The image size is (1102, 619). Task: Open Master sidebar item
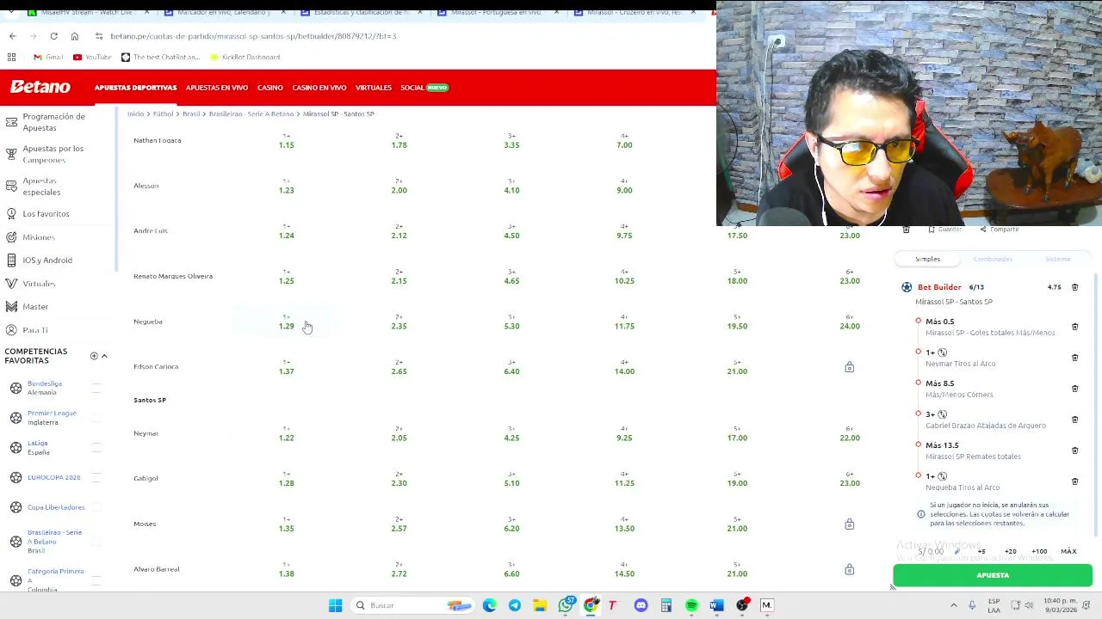(35, 307)
